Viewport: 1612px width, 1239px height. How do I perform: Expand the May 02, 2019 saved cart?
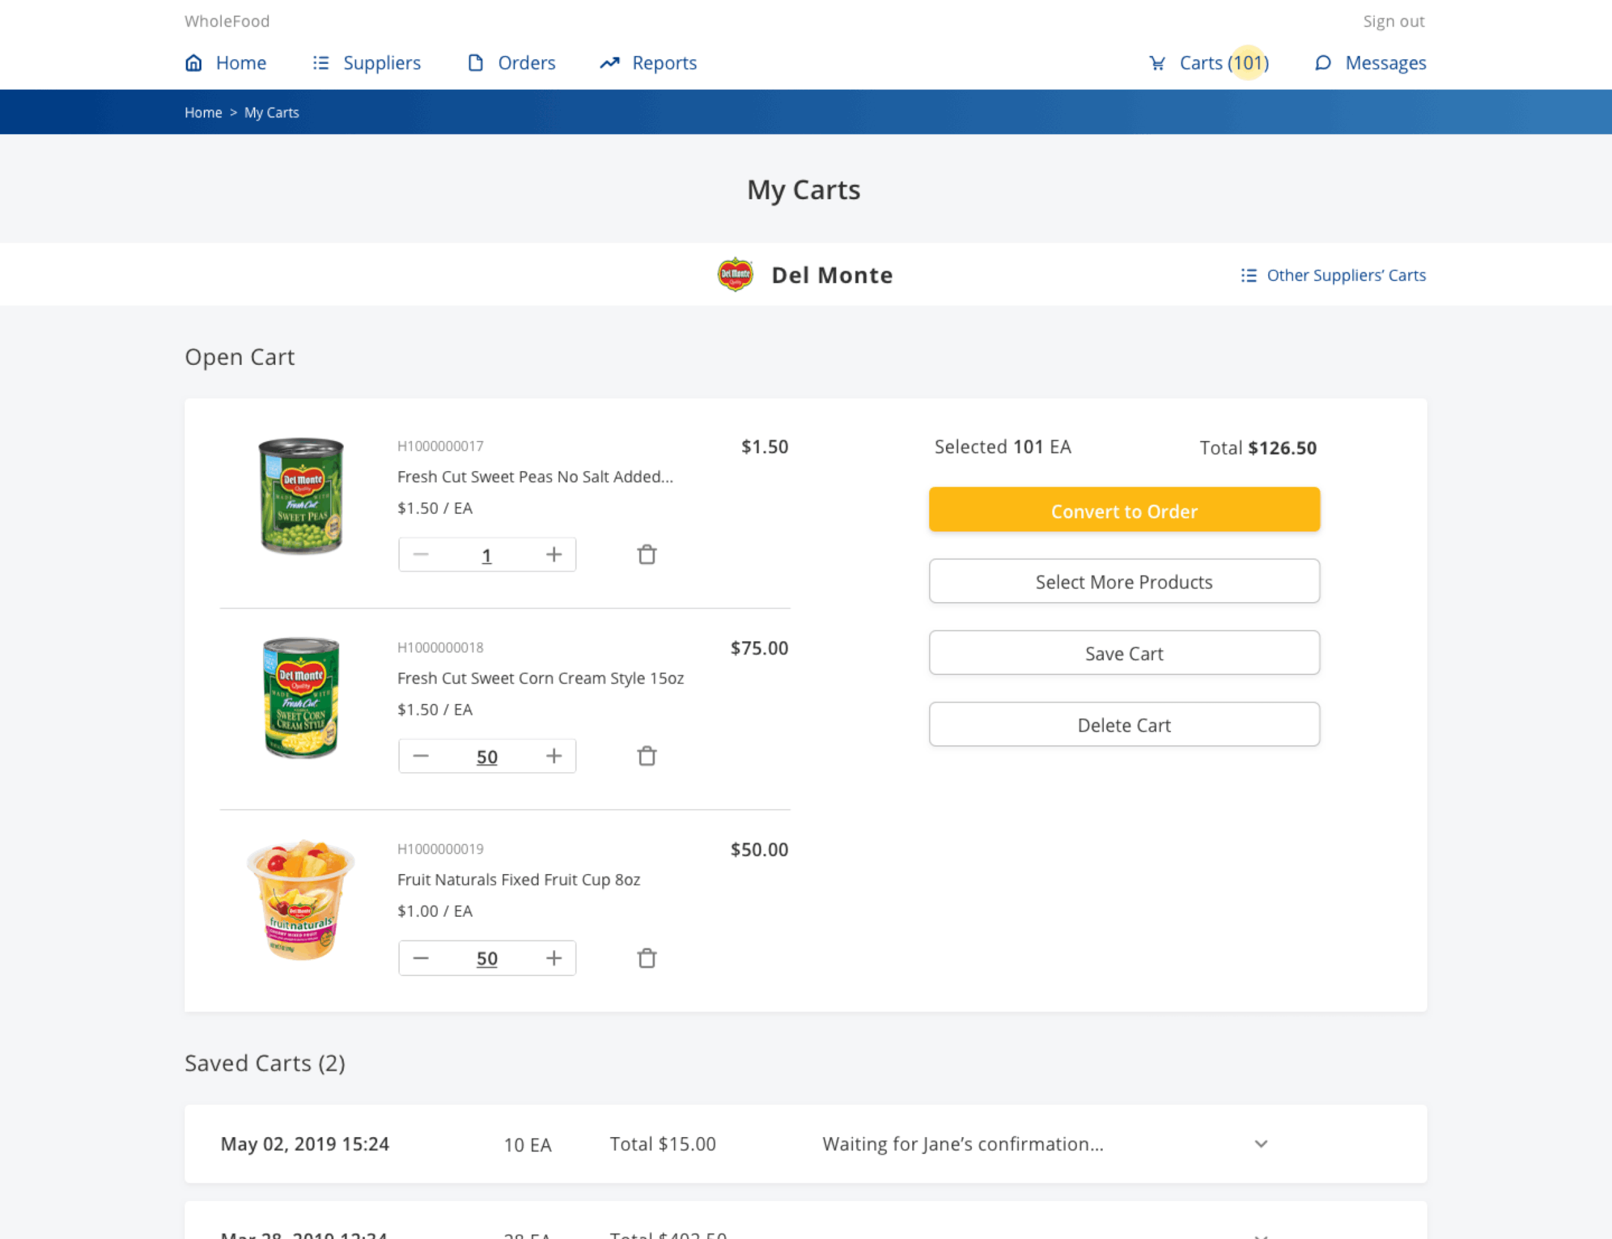(1261, 1144)
